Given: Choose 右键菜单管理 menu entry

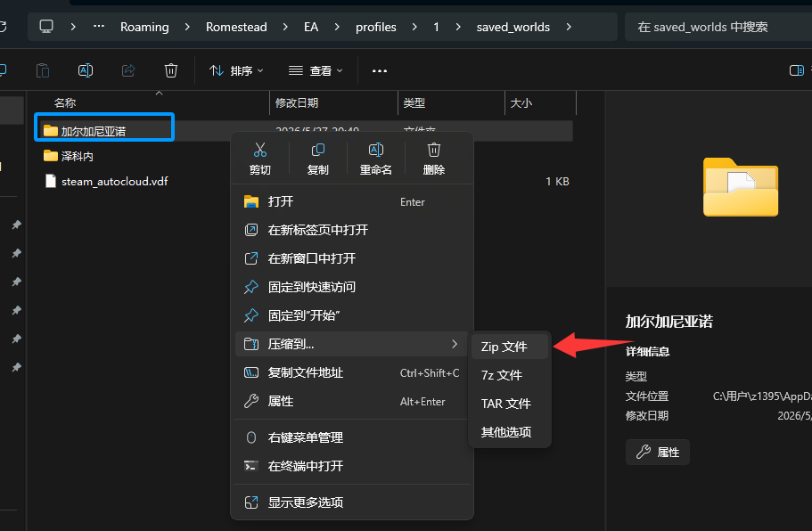Looking at the screenshot, I should click(x=351, y=437).
